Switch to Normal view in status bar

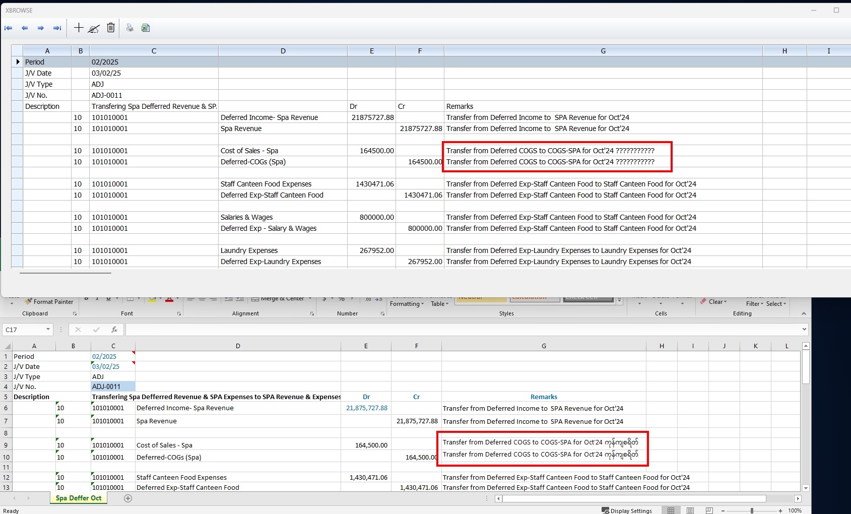(671, 510)
